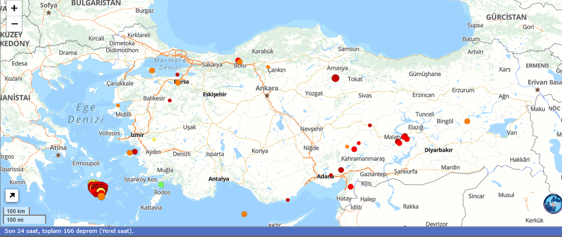
Task: Click the 'Antalya' city label
Action: [218, 179]
